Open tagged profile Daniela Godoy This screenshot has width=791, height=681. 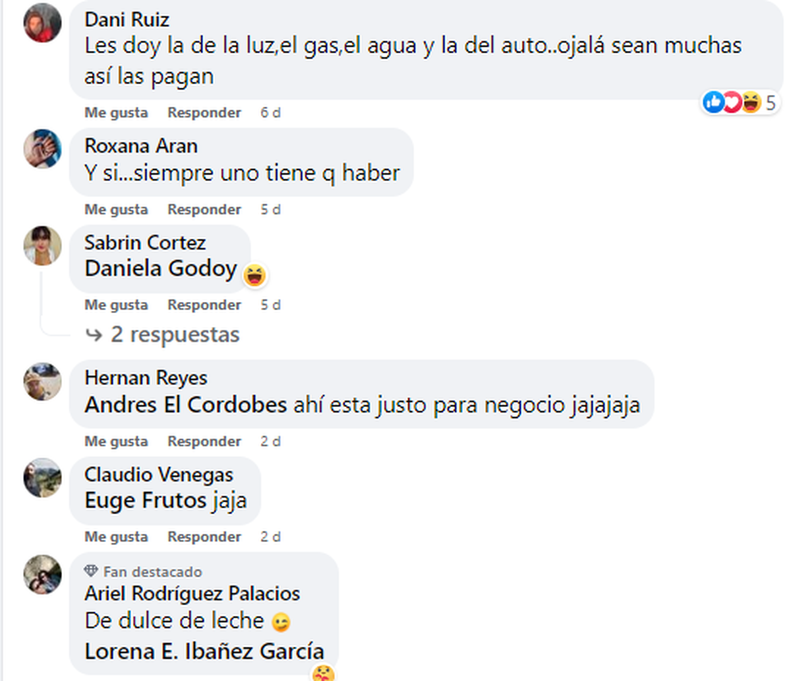click(x=161, y=268)
